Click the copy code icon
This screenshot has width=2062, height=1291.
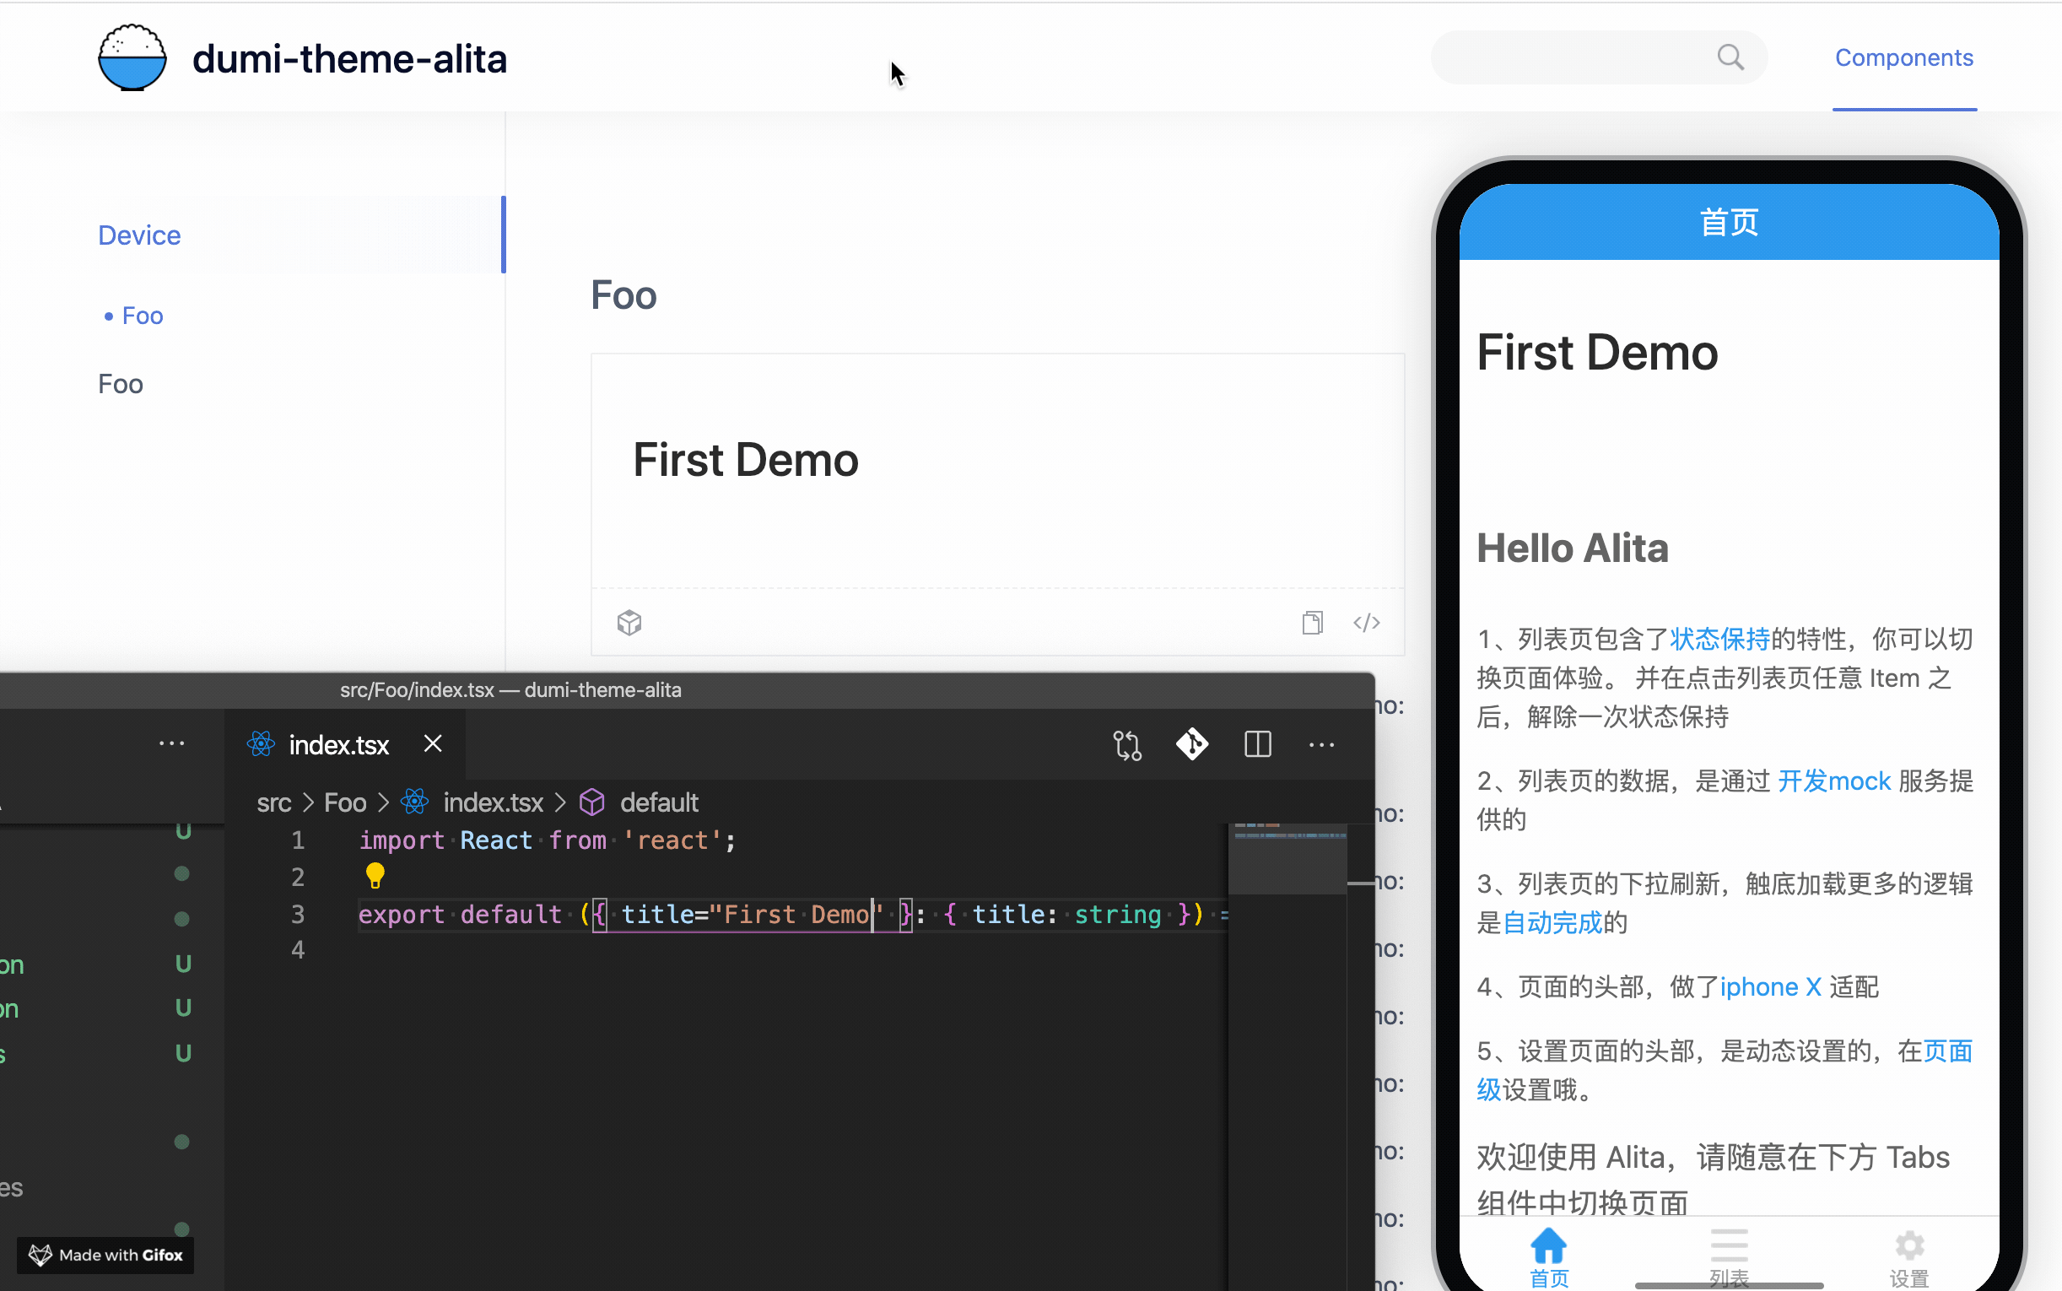[1312, 623]
